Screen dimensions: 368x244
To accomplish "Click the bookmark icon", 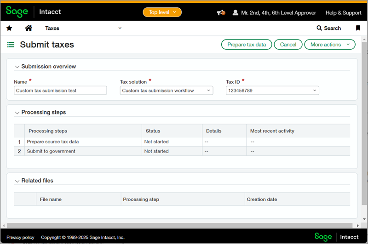I will pos(358,28).
